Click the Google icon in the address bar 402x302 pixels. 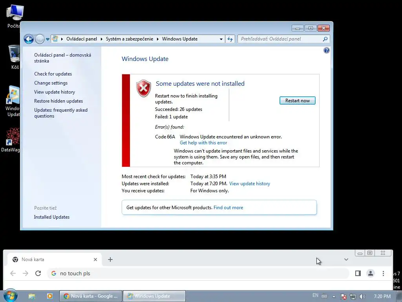pyautogui.click(x=53, y=274)
